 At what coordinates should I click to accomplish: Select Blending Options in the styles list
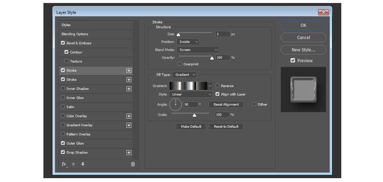click(x=75, y=34)
